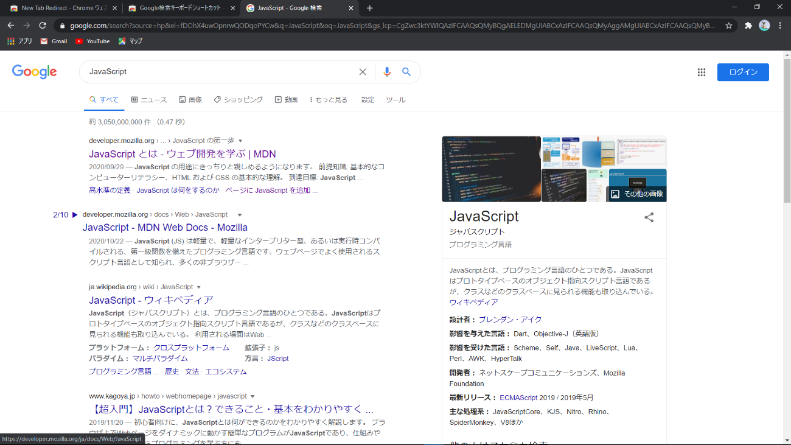This screenshot has width=791, height=445.
Task: Reload the page with the refresh icon
Action: pos(42,26)
